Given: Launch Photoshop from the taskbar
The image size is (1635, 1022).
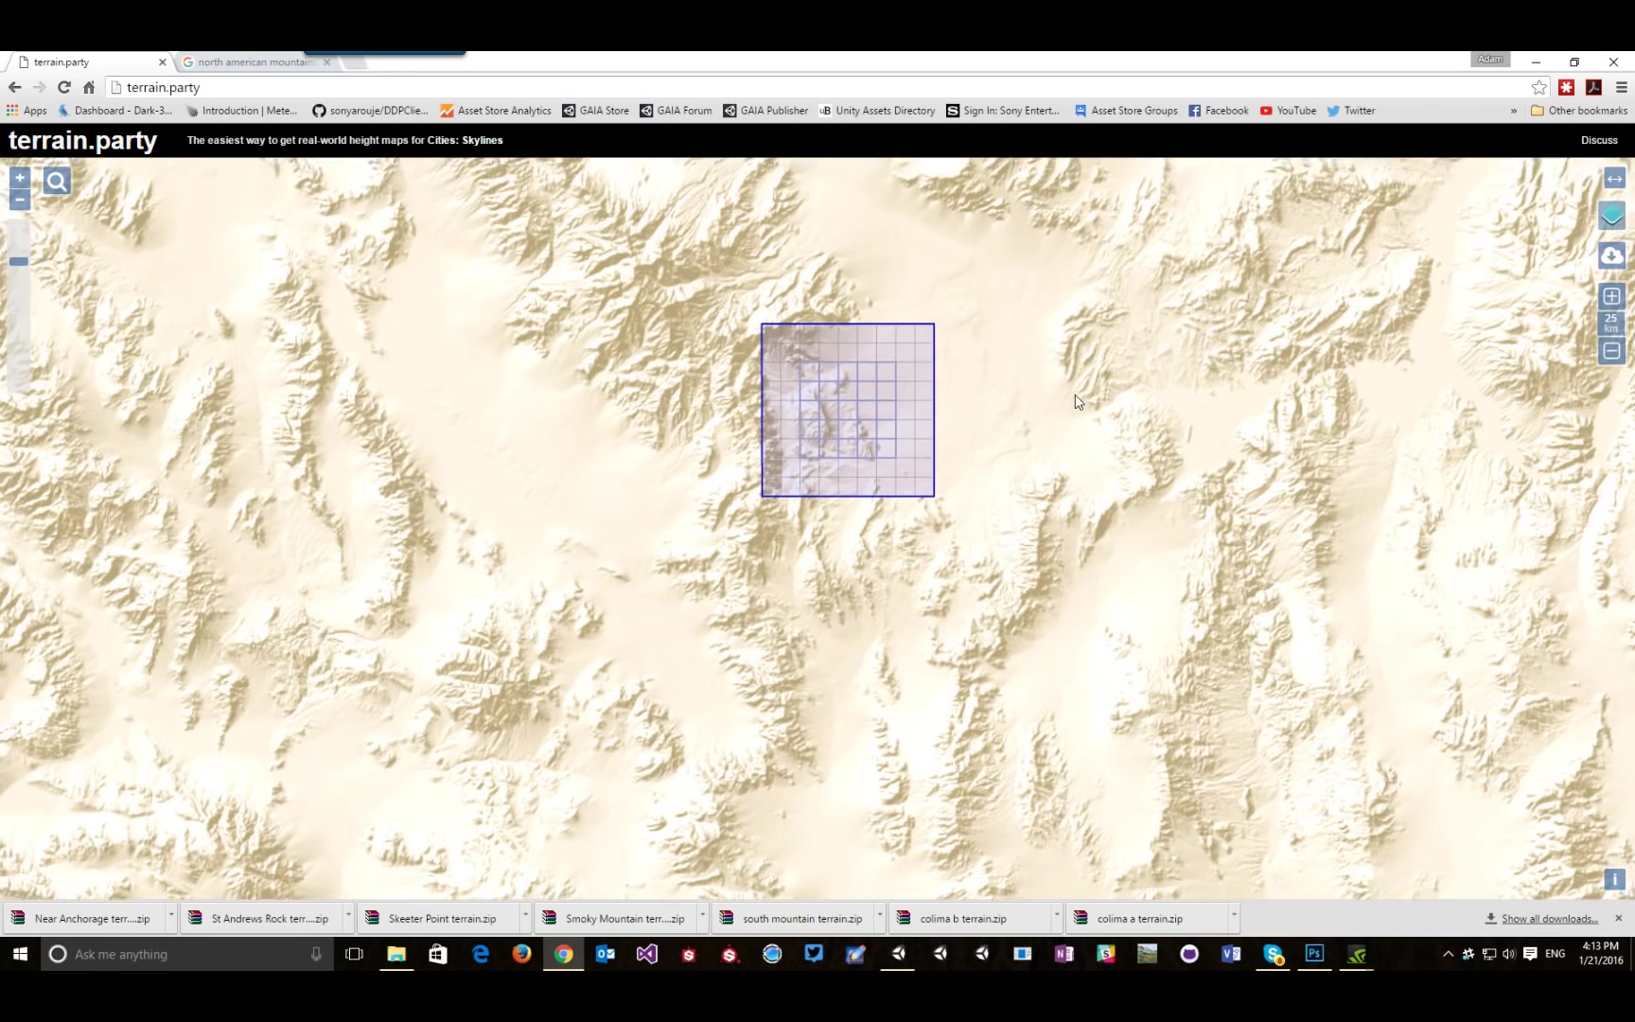Looking at the screenshot, I should pyautogui.click(x=1315, y=954).
